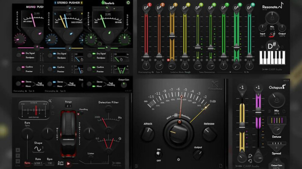
Task: Click the magnifier icon on the octave display
Action: tap(50, 101)
